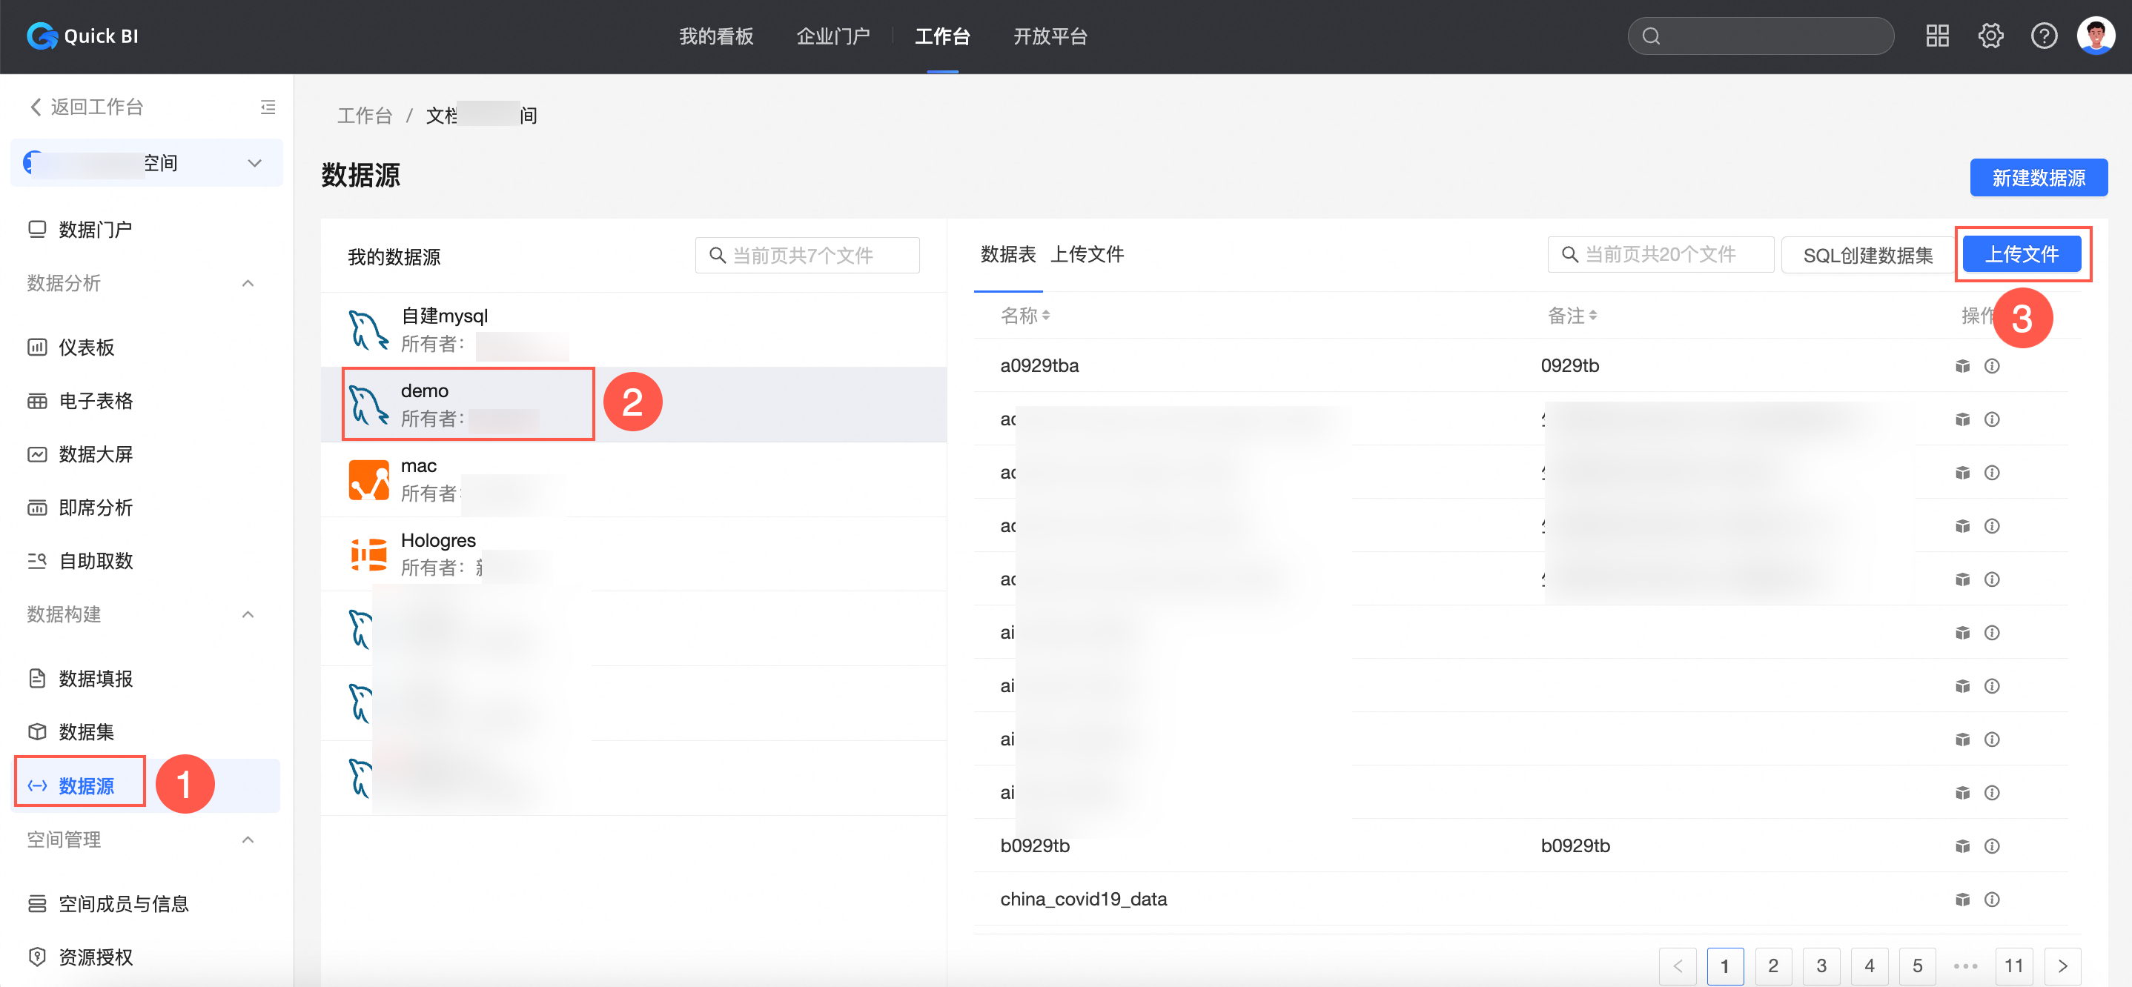
Task: Open 仪表板 in the sidebar
Action: (x=86, y=348)
